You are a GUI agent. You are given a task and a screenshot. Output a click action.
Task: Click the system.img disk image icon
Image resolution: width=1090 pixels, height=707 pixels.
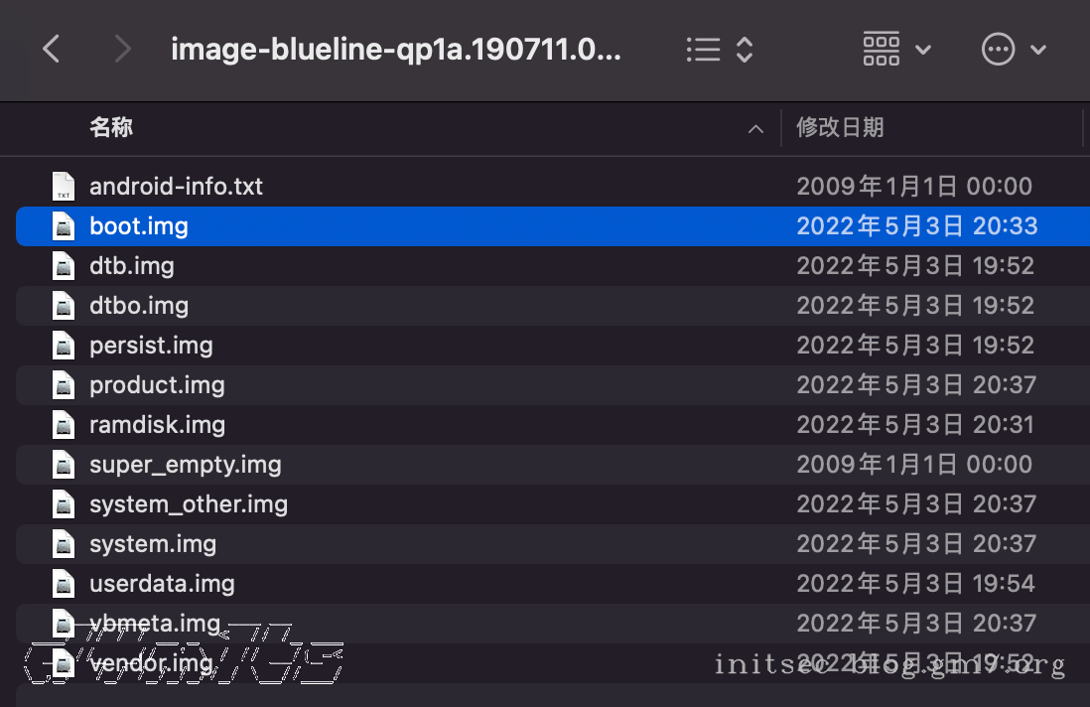click(64, 544)
